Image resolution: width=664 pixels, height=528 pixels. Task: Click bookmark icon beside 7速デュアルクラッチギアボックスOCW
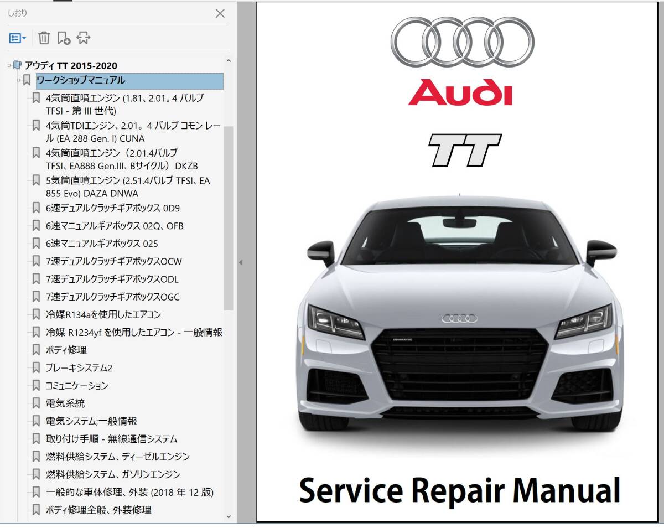36,261
